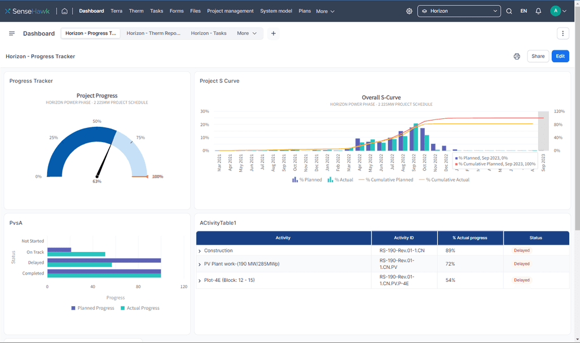The height and width of the screenshot is (343, 580).
Task: Go home using the home icon
Action: coord(65,11)
